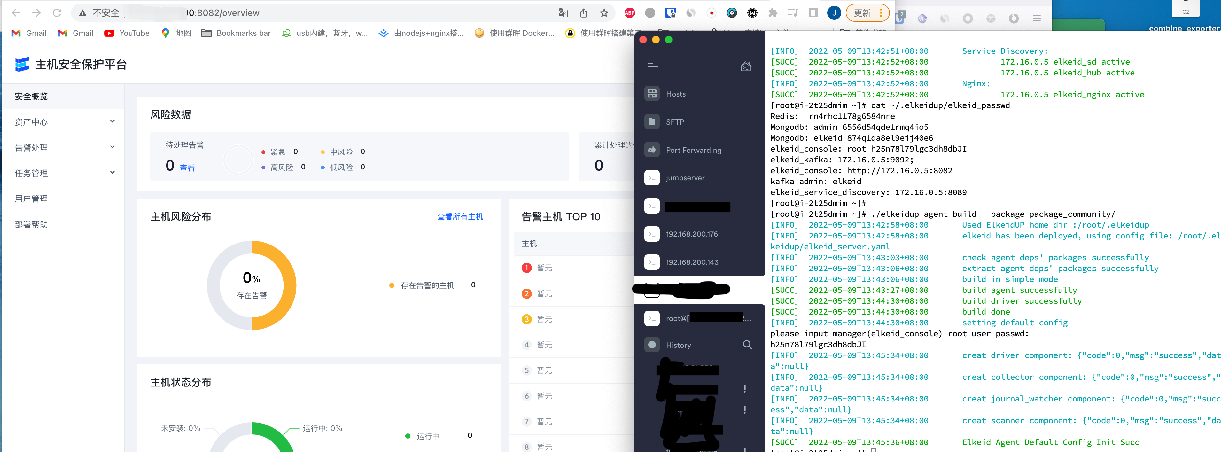Open the Termius hamburger menu
The height and width of the screenshot is (452, 1221).
(653, 67)
